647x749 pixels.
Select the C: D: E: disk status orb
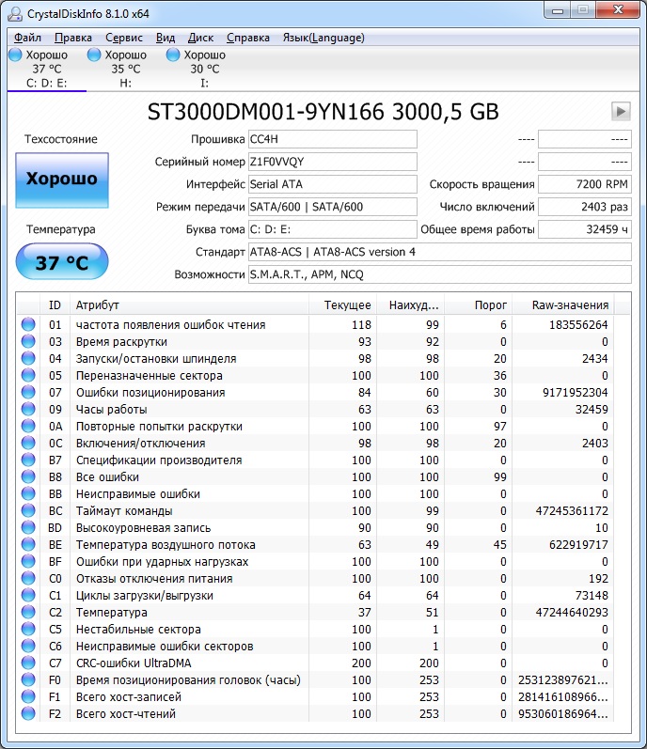(x=15, y=55)
